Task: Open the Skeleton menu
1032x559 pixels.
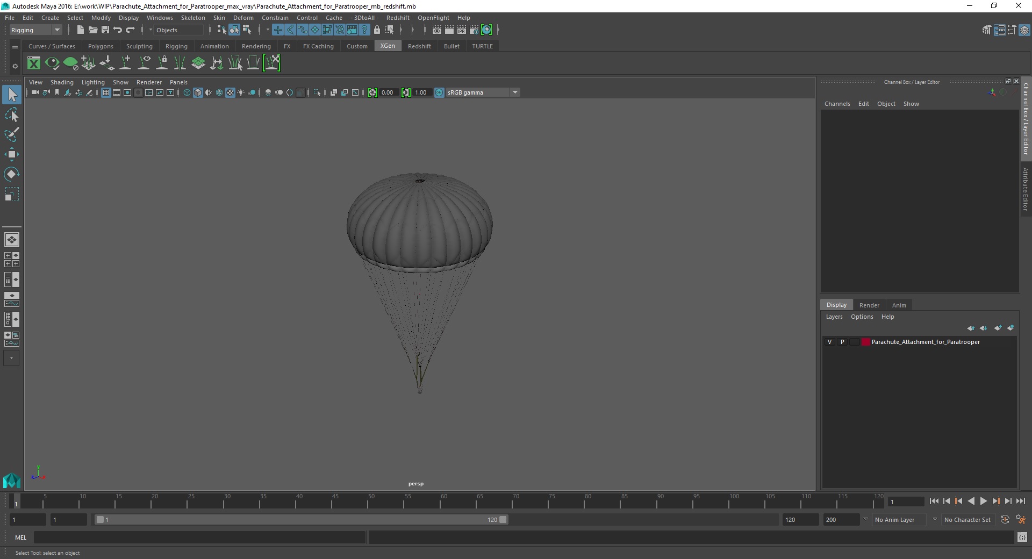Action: 193,18
